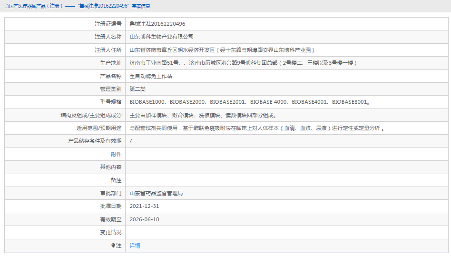Image resolution: width=451 pixels, height=256 pixels.
Task: Select expiry date 2026-06-10
Action: (x=145, y=219)
